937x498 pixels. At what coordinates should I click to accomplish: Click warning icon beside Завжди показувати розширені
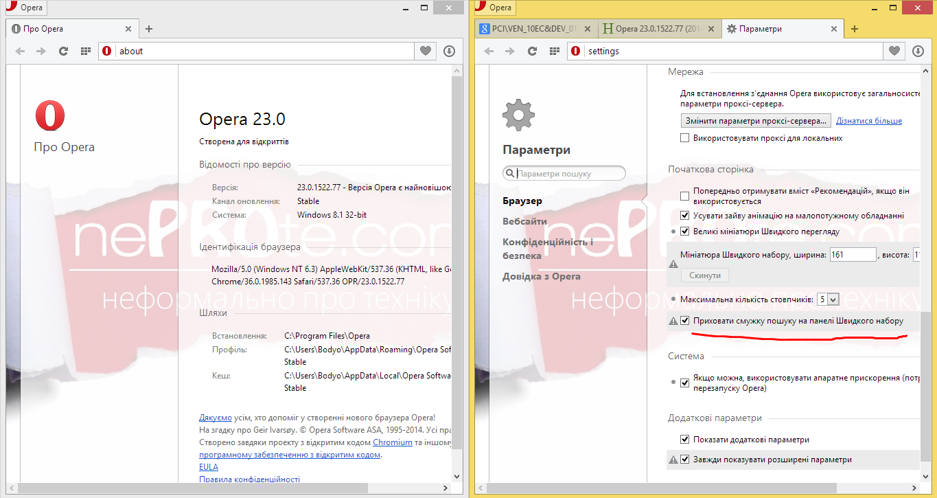click(673, 460)
